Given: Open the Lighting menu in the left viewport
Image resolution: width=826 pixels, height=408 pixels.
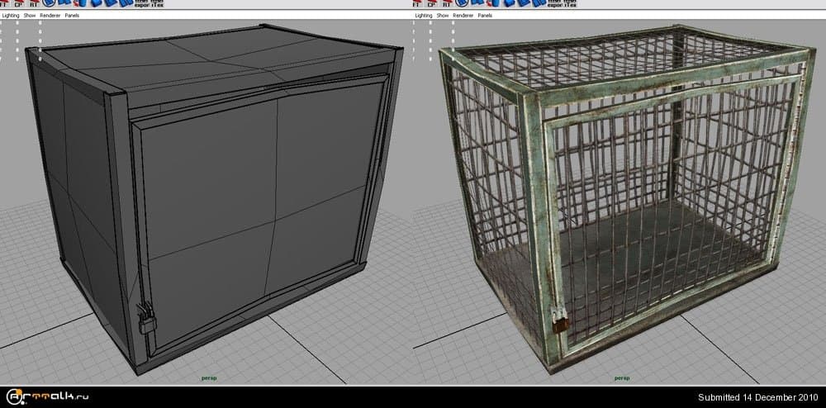Looking at the screenshot, I should point(11,16).
